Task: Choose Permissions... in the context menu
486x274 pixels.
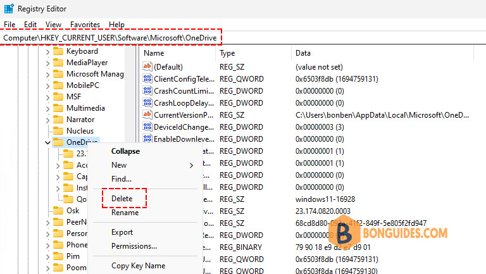Action: [x=134, y=246]
